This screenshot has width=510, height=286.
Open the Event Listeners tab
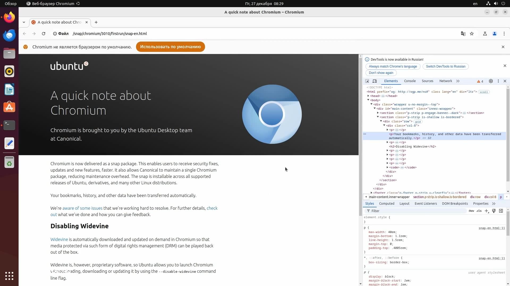pyautogui.click(x=426, y=204)
